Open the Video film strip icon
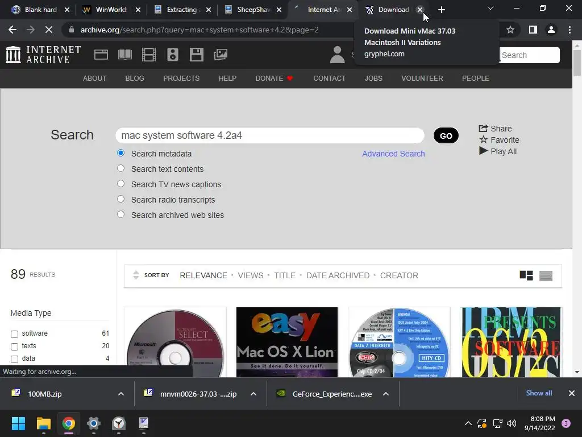The height and width of the screenshot is (437, 582). pos(149,55)
